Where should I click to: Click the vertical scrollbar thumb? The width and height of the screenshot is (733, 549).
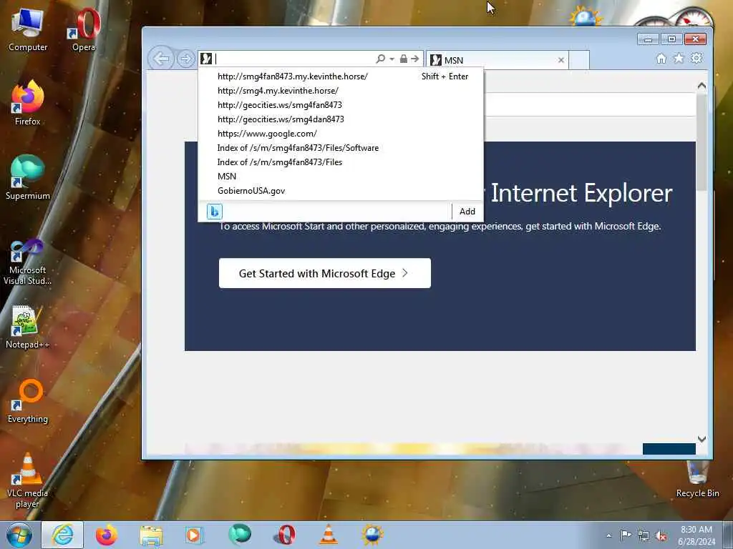click(702, 142)
